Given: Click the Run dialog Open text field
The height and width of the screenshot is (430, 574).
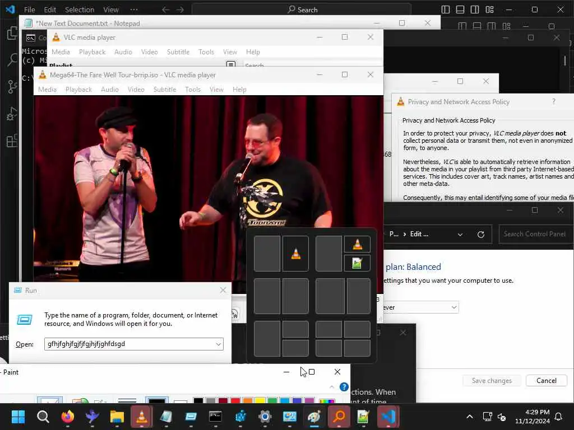Looking at the screenshot, I should (133, 344).
